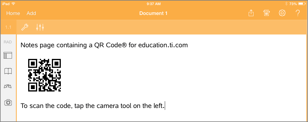Open help with the question mark icon
Image resolution: width=308 pixels, height=122 pixels.
click(298, 13)
